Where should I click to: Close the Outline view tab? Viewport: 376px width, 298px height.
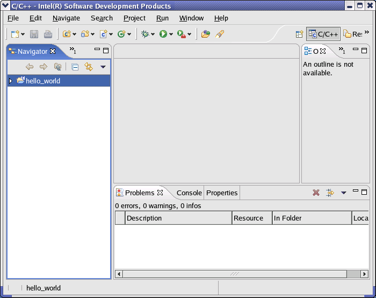click(x=323, y=51)
